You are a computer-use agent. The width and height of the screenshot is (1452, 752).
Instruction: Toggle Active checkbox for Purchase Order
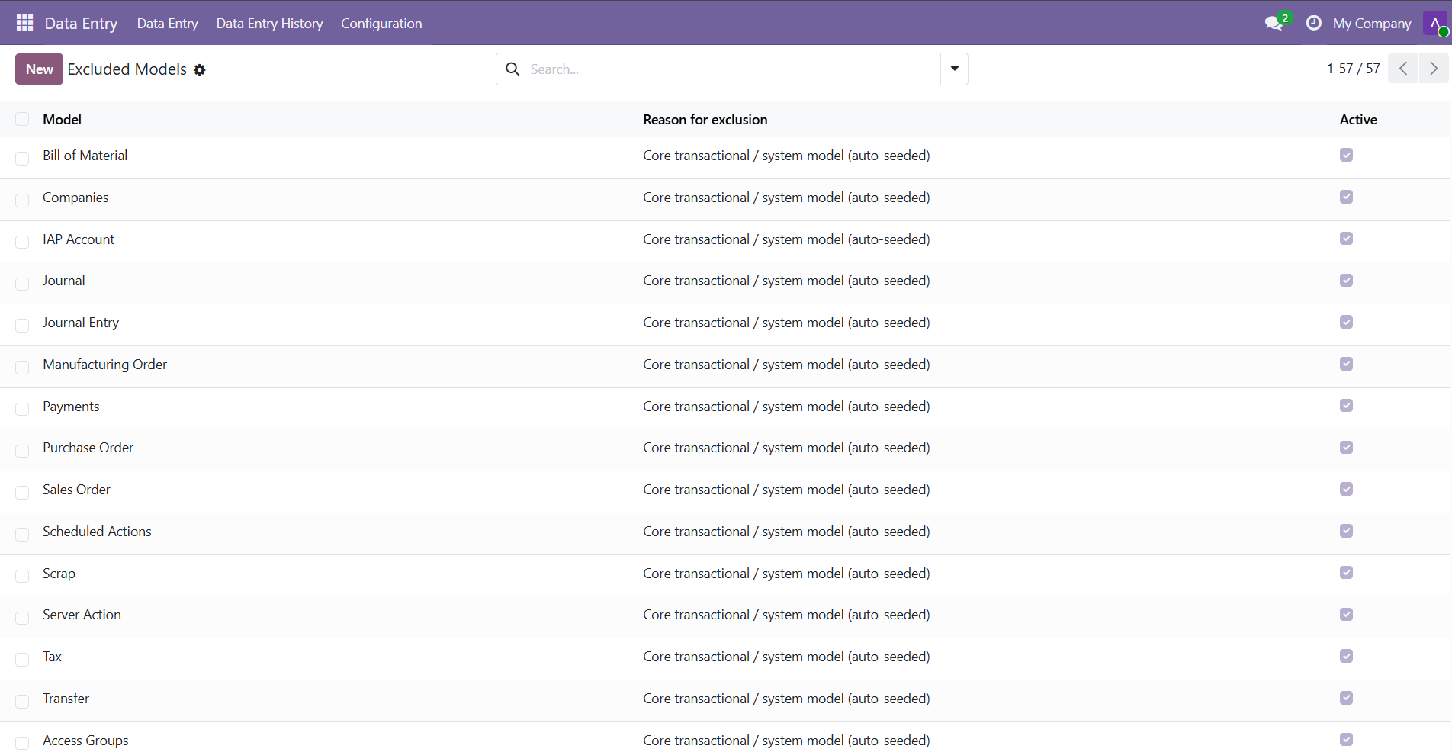tap(1346, 448)
